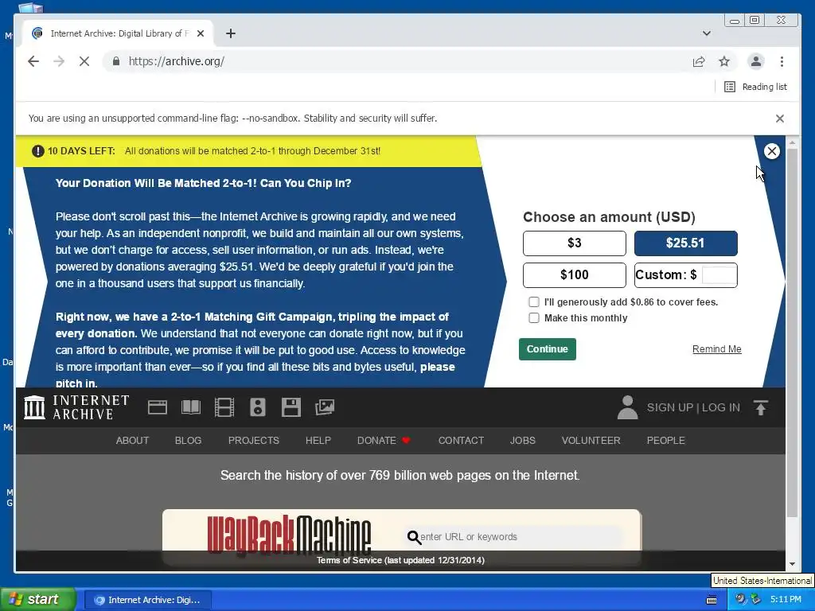This screenshot has width=815, height=611.
Task: Click the Wayback search magnifier icon
Action: tap(414, 537)
